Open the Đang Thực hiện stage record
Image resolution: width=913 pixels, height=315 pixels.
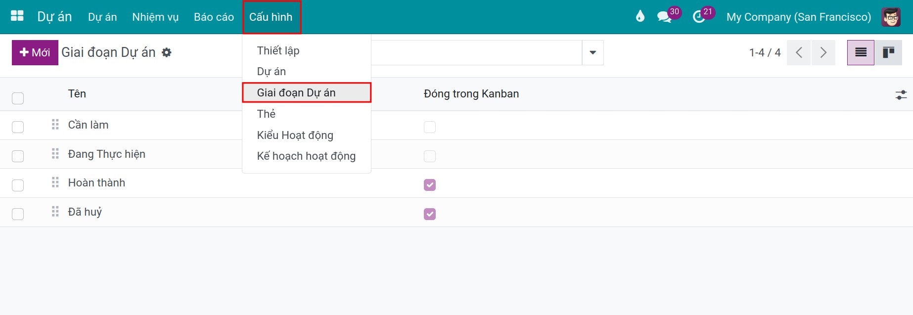[x=107, y=154]
